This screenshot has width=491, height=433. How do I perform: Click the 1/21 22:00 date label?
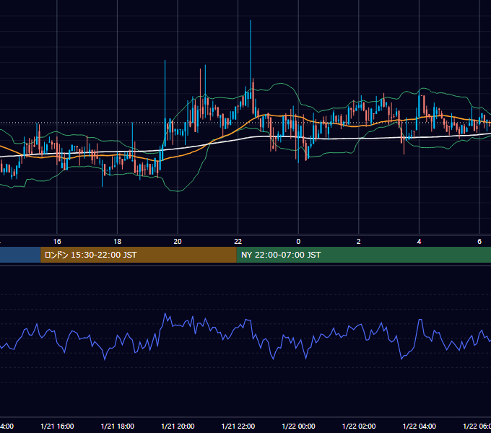point(238,426)
